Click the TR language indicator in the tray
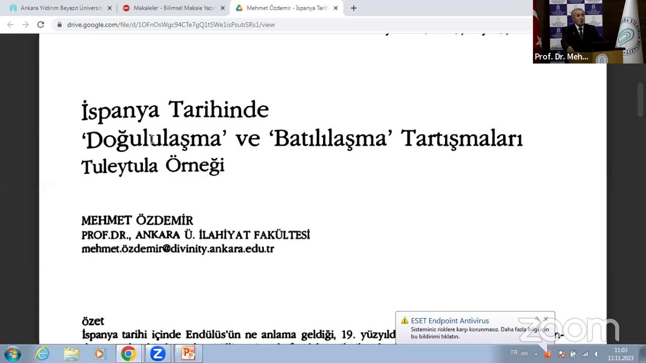 tap(514, 353)
